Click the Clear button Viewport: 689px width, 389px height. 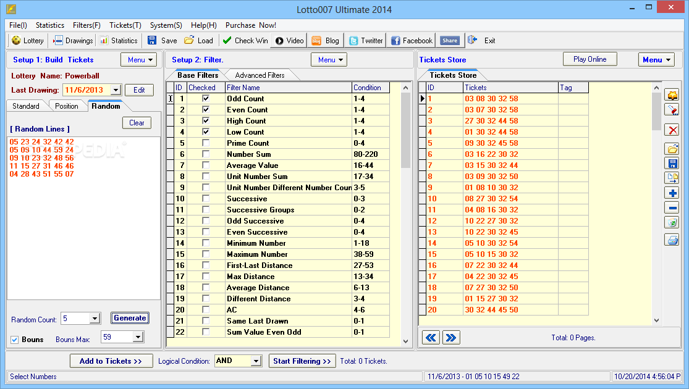click(x=137, y=123)
